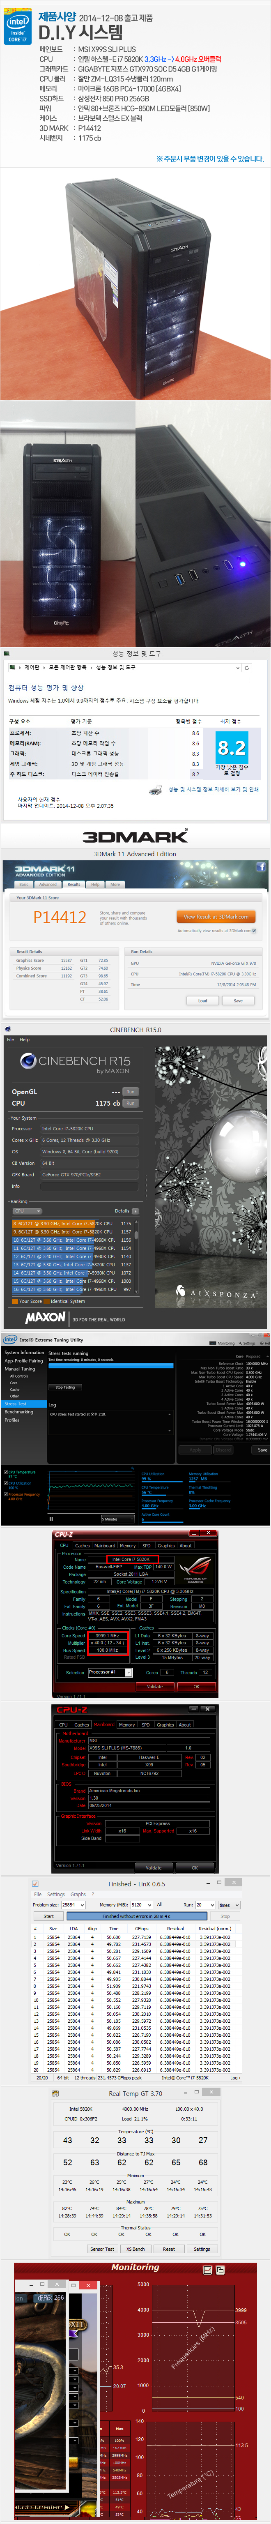Open Profiles in Intel XTU sidebar
Image resolution: width=271 pixels, height=2524 pixels.
click(12, 1420)
